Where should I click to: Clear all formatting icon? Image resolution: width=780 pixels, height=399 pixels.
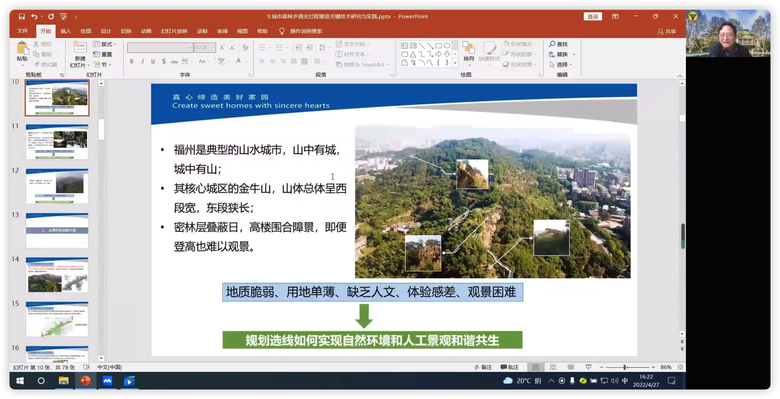pos(245,47)
